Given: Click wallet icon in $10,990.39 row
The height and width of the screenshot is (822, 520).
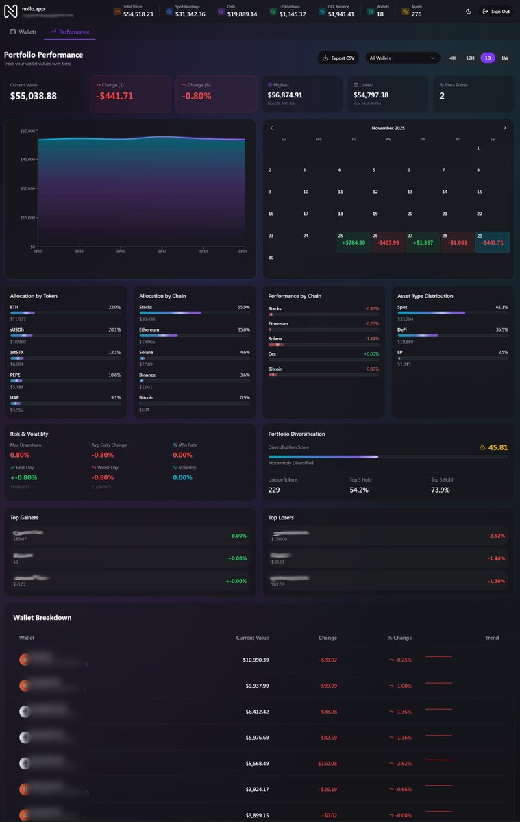Looking at the screenshot, I should (25, 660).
